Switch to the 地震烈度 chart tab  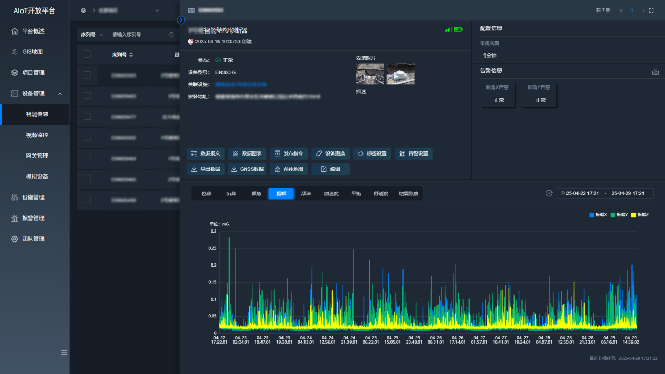(x=409, y=194)
